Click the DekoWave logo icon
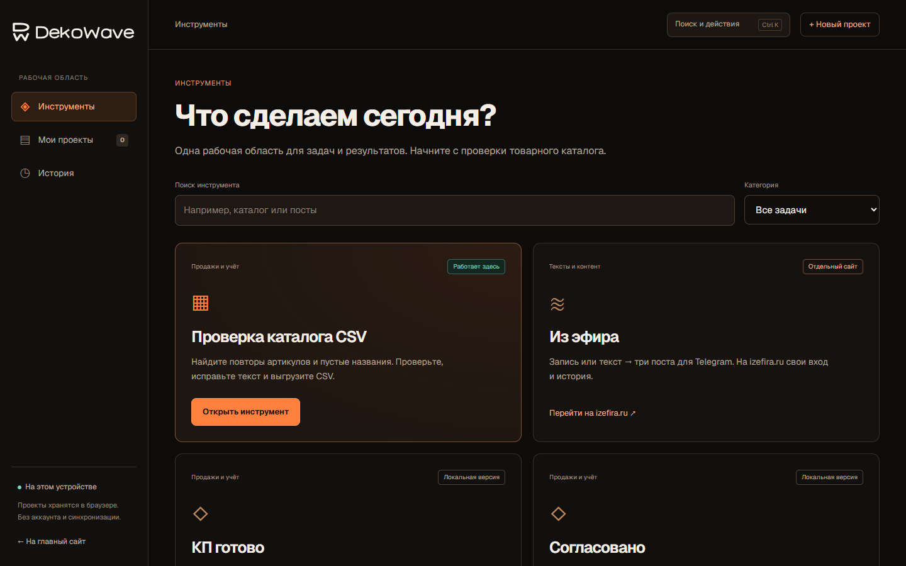This screenshot has width=906, height=566. [21, 32]
